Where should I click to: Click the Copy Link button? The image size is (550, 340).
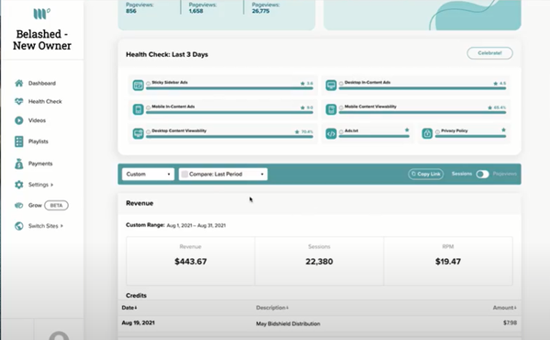[425, 174]
